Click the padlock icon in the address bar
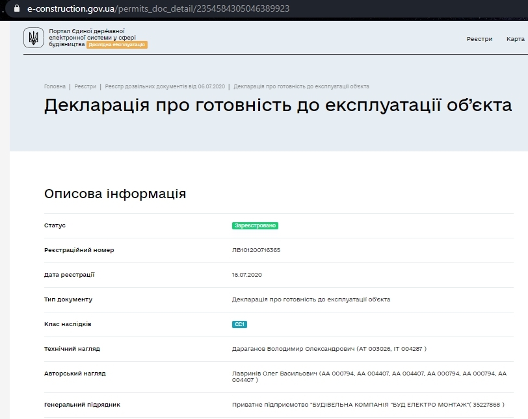528x419 pixels. (x=17, y=8)
